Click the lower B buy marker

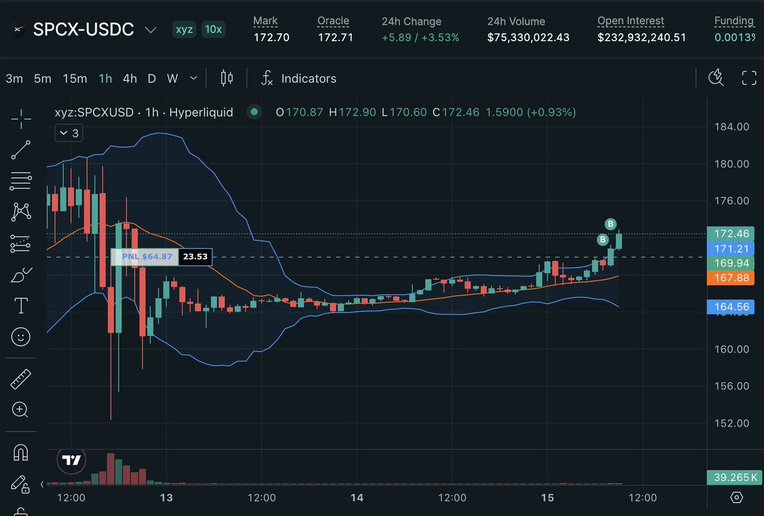tap(602, 240)
